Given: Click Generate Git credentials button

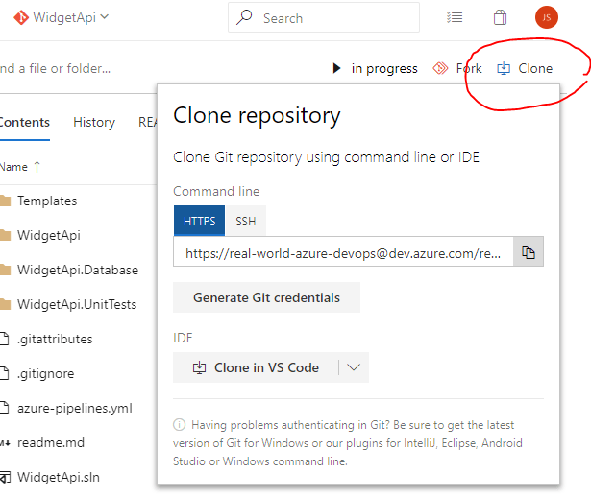Looking at the screenshot, I should [266, 297].
